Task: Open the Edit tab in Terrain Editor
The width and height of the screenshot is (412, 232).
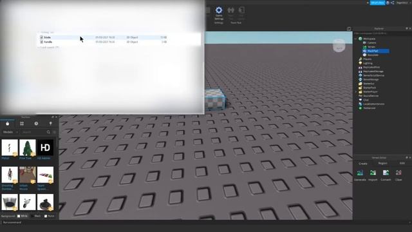Action: [x=402, y=163]
